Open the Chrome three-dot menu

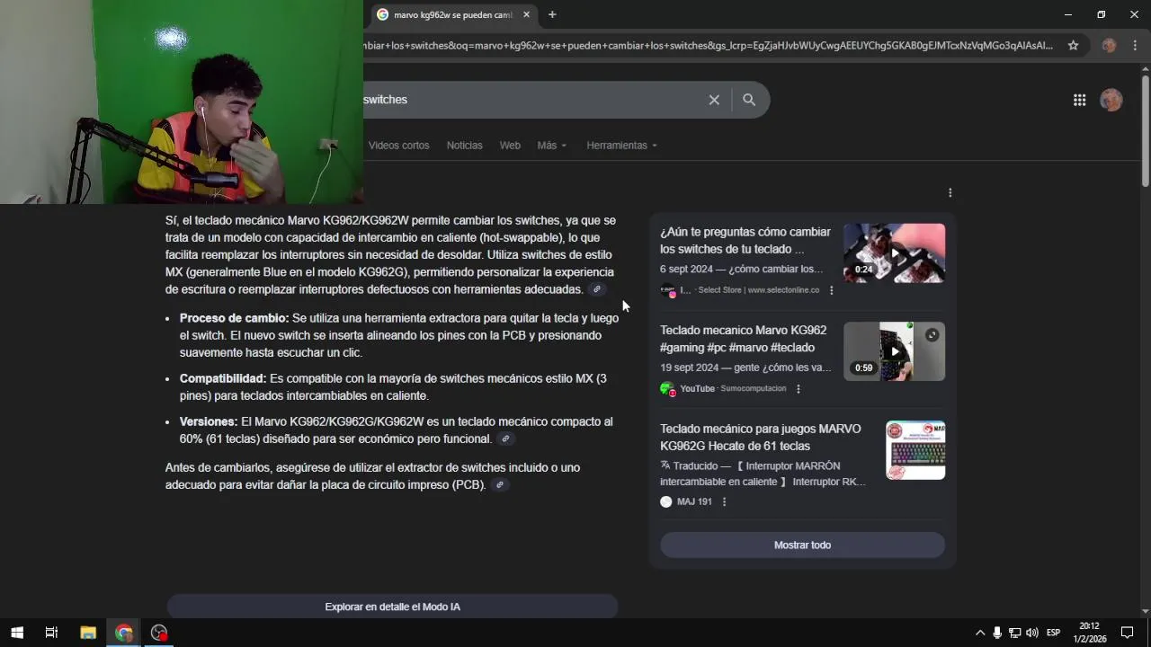click(1134, 45)
